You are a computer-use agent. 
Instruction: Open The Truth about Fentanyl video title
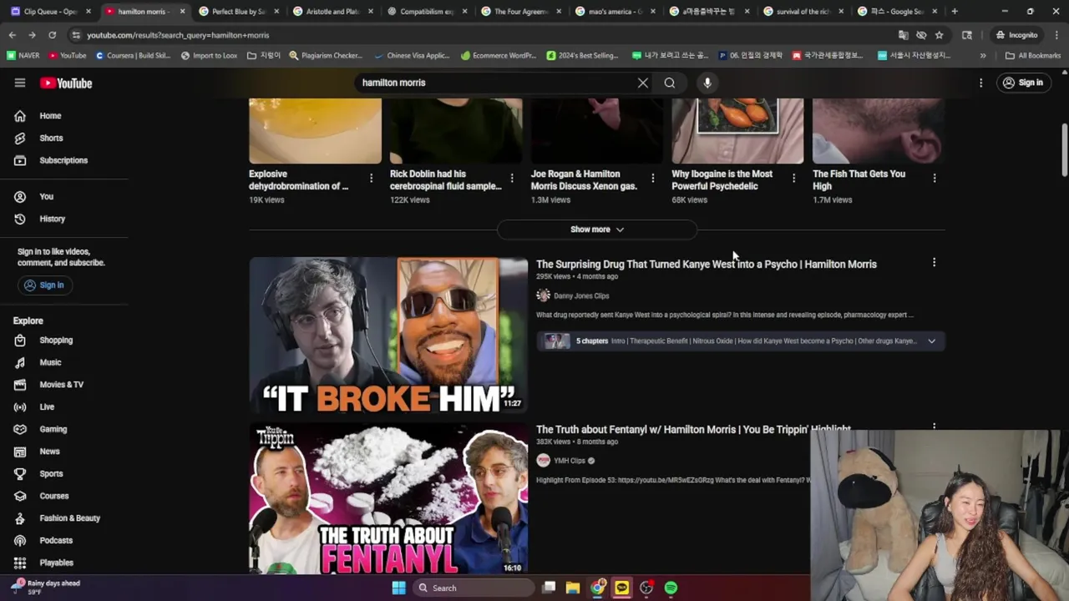click(x=693, y=429)
